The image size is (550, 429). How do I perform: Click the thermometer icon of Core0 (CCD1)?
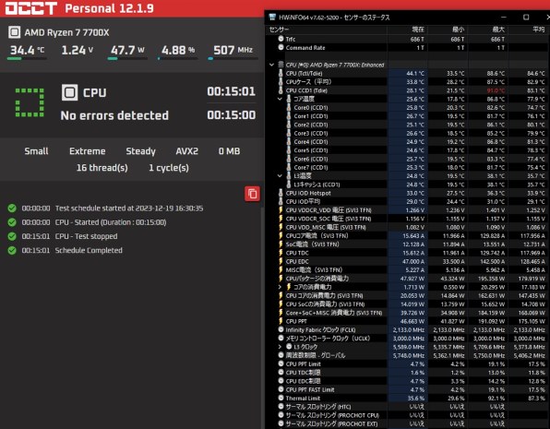pyautogui.click(x=289, y=107)
